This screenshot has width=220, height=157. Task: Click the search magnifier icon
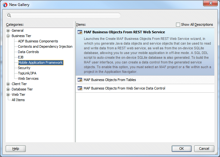(x=9, y=15)
